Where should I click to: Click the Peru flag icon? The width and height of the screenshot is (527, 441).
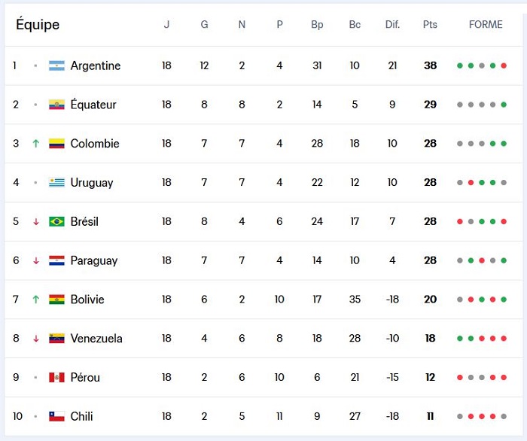[56, 377]
